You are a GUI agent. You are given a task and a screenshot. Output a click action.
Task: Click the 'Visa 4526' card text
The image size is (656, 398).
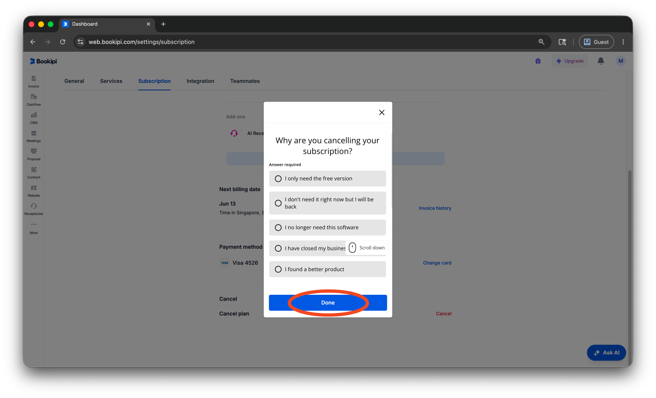245,263
